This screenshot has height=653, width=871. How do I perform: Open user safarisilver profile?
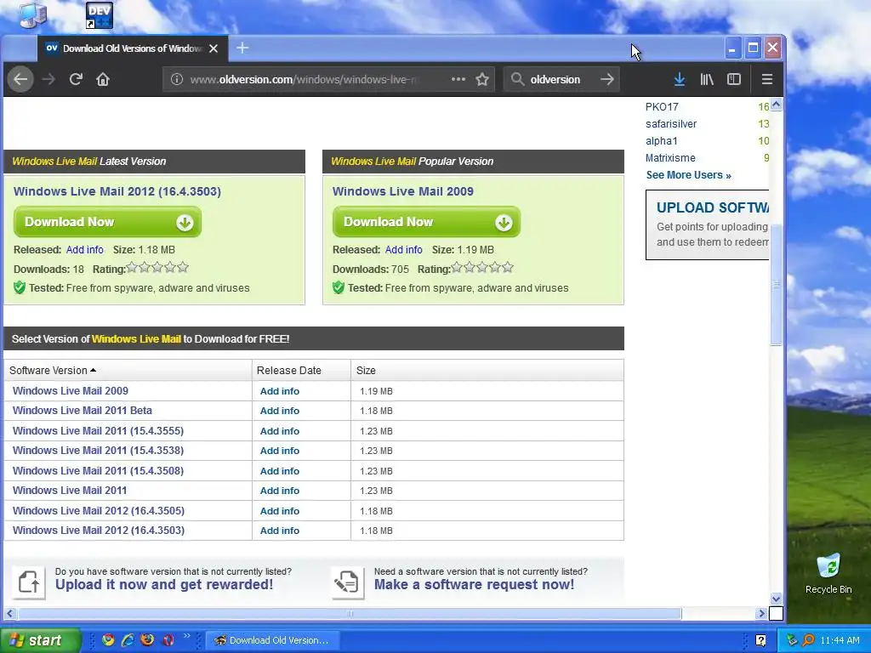click(670, 124)
